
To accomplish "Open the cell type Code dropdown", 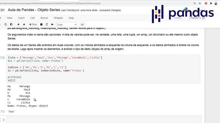I will click(67, 25).
